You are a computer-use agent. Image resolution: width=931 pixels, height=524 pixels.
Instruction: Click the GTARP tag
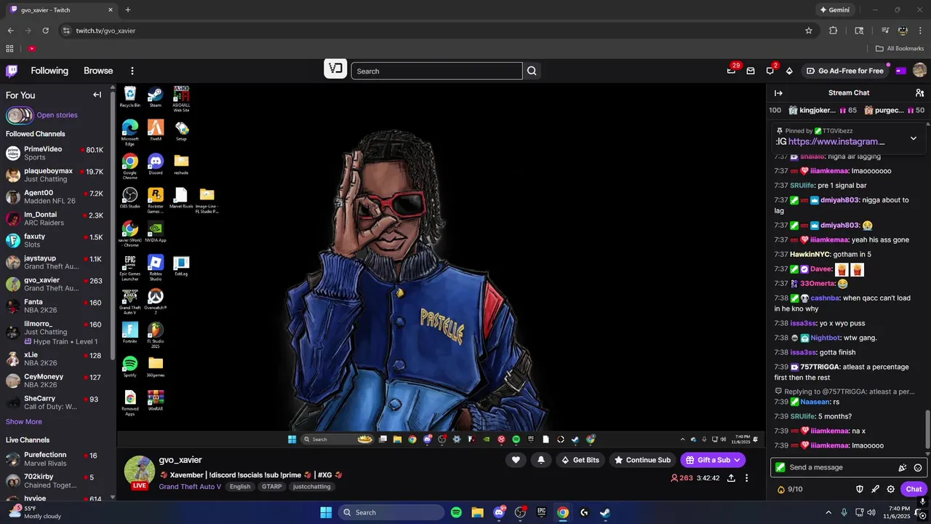coord(271,487)
